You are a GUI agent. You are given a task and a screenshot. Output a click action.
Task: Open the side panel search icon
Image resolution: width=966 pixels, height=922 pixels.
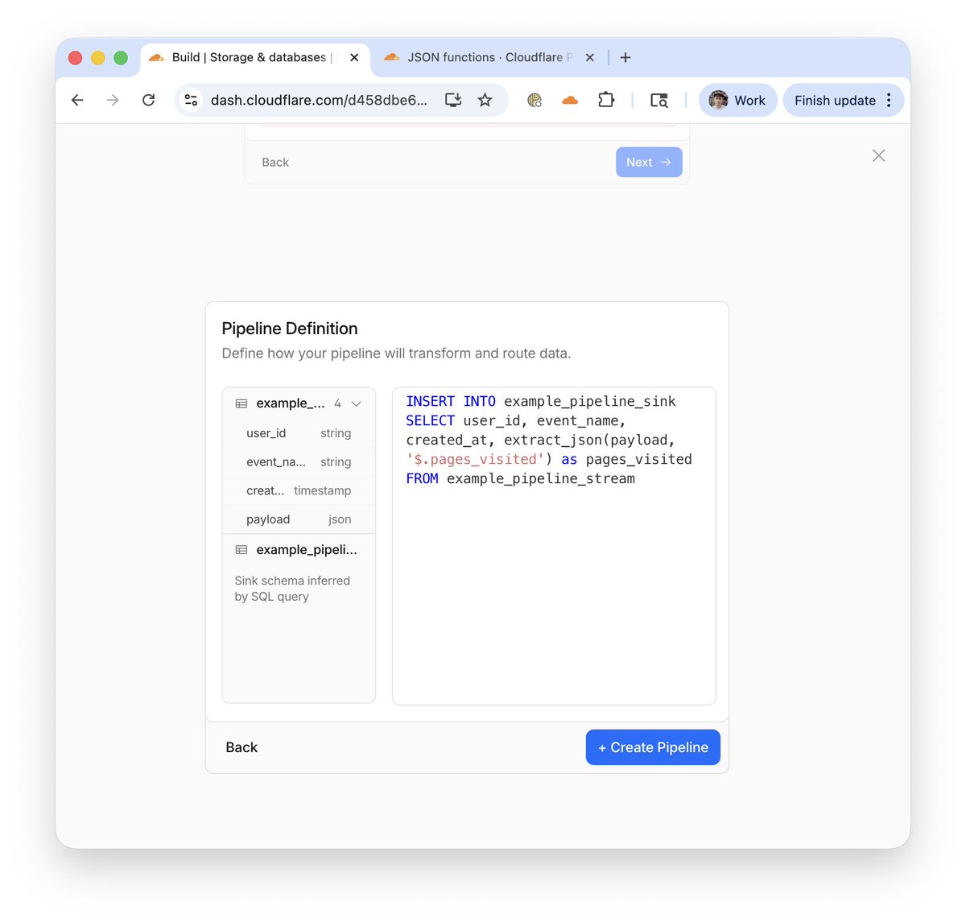coord(658,101)
